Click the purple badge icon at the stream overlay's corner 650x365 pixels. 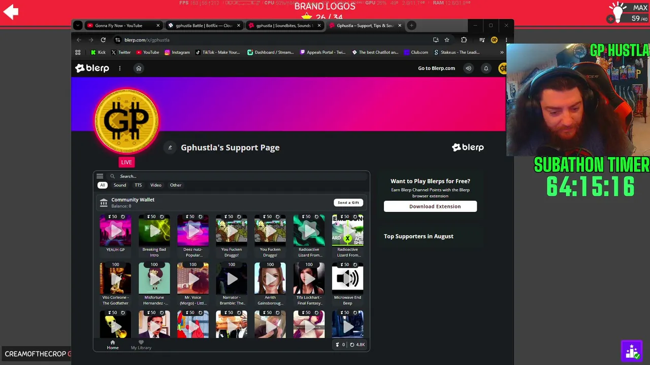pos(632,350)
